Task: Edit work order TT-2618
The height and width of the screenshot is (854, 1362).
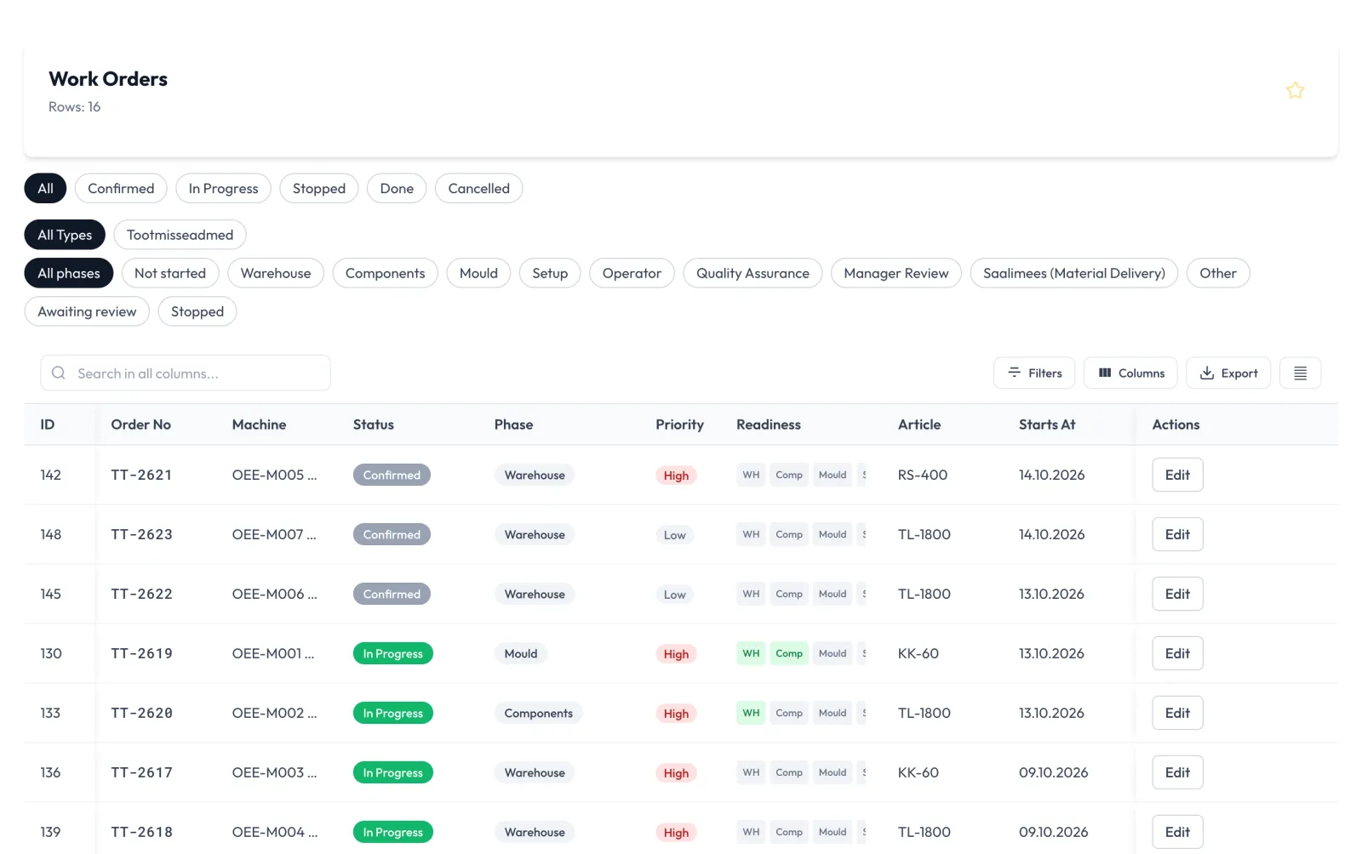Action: (x=1177, y=832)
